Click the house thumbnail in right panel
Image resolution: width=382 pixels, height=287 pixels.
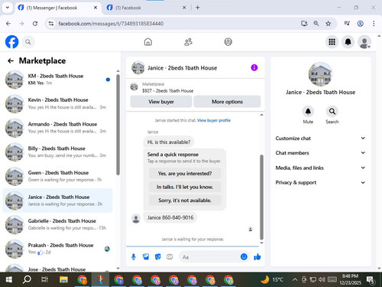[x=320, y=74]
